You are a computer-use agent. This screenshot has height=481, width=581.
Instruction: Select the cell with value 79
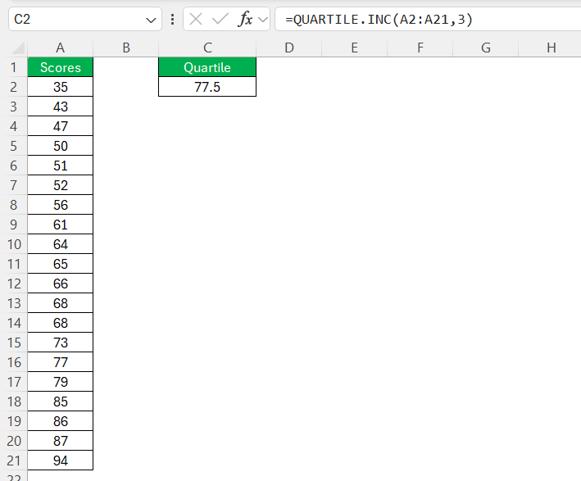coord(60,382)
